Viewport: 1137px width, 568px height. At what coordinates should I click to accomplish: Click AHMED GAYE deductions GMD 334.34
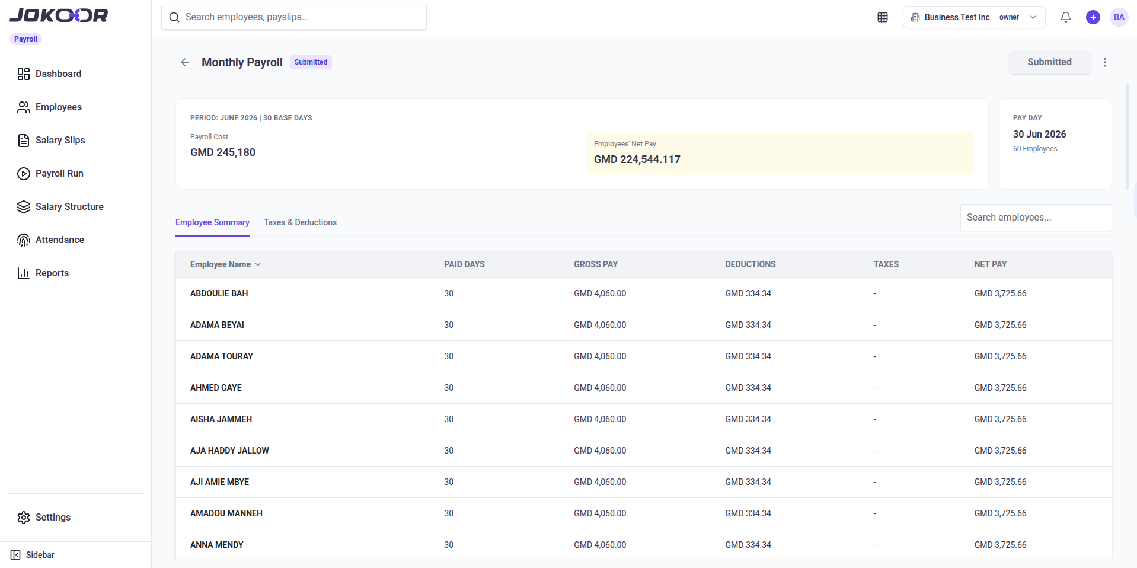pyautogui.click(x=748, y=388)
